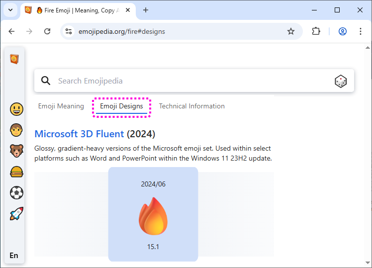This screenshot has width=372, height=268.
Task: Open the Extensions puzzle icon
Action: (316, 31)
